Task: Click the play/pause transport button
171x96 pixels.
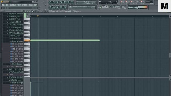Action: click(103, 7)
